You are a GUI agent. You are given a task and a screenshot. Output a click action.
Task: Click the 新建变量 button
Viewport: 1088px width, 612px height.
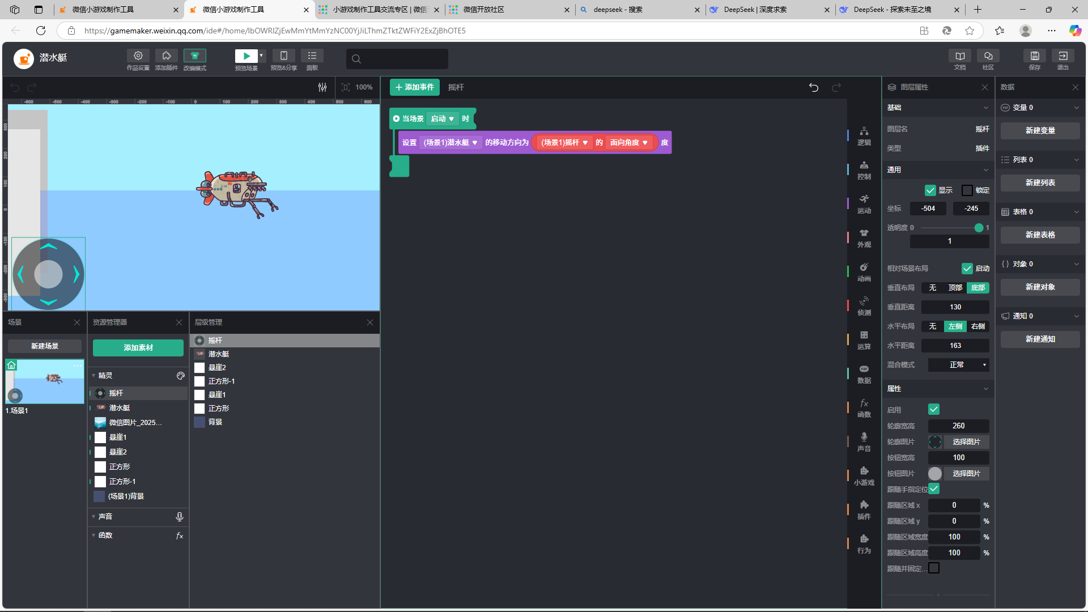[1040, 131]
